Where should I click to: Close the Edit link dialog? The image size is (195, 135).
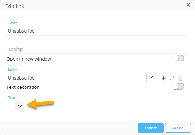(188, 5)
